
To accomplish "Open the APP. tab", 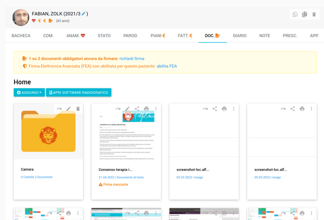I will [x=314, y=36].
